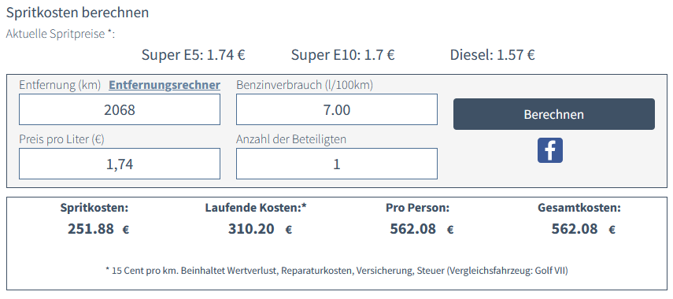The height and width of the screenshot is (299, 673).
Task: Select the Benzinverbrauch input showing 7.00
Action: pyautogui.click(x=337, y=109)
